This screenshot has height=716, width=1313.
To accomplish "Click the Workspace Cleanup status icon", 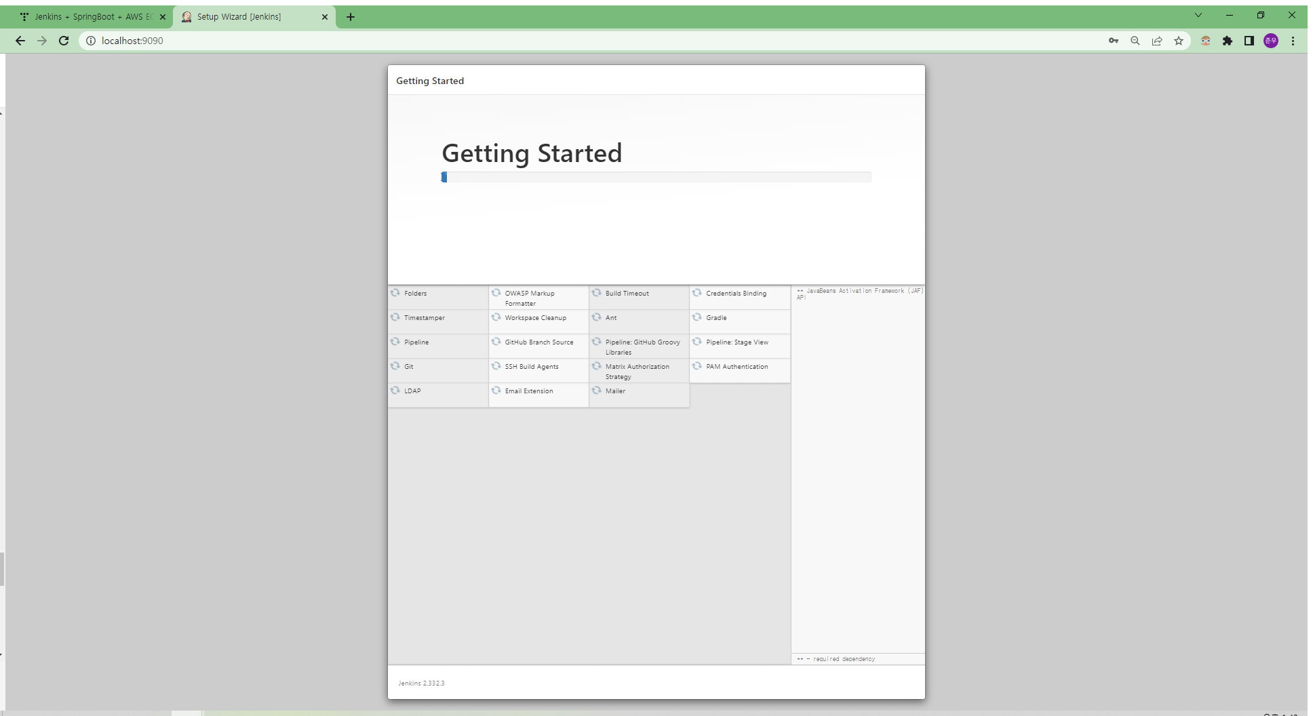I will click(496, 317).
